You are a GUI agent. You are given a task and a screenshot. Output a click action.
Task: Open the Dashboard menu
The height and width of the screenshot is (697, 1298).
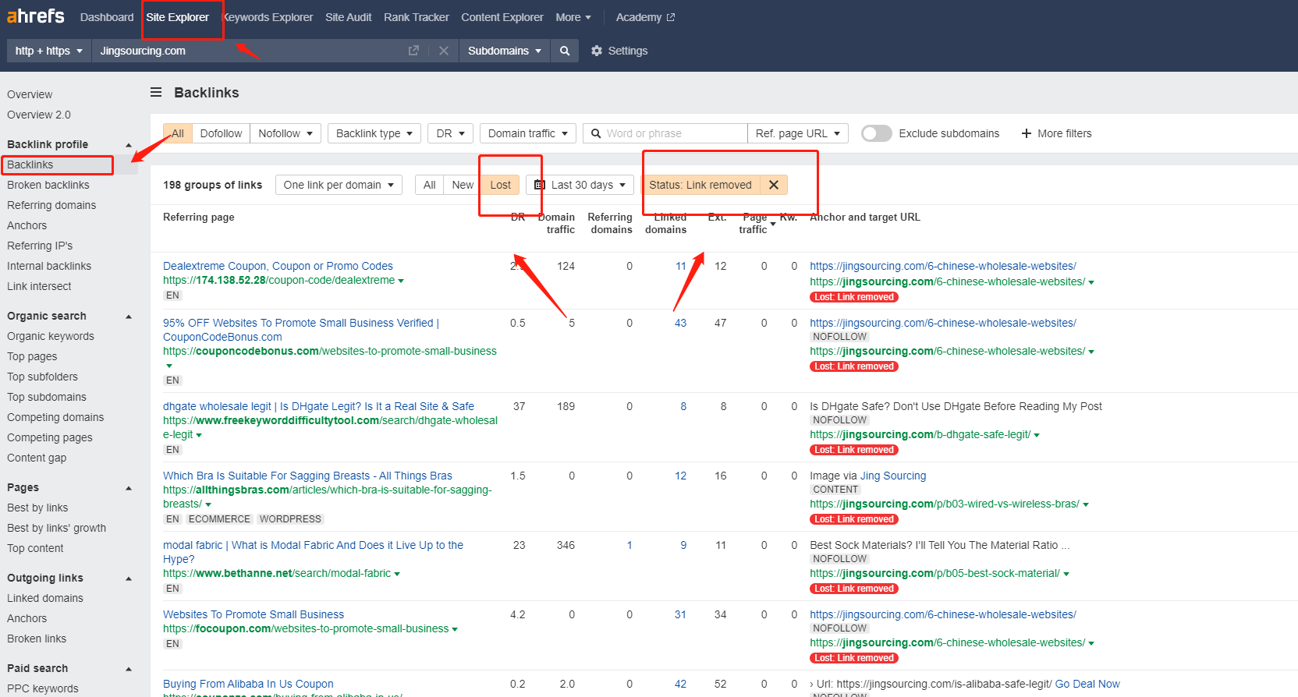pos(107,17)
